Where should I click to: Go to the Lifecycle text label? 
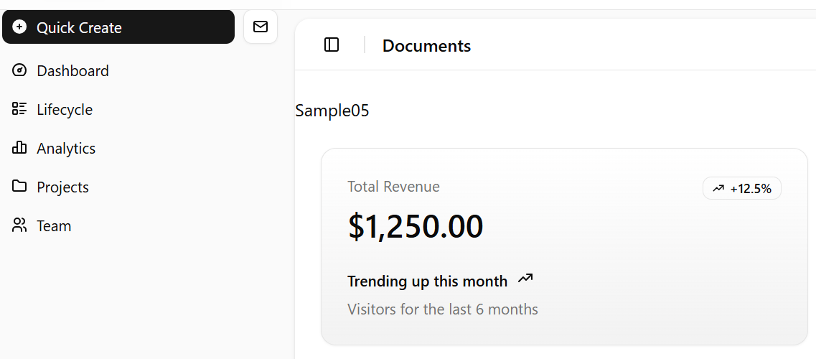click(65, 109)
